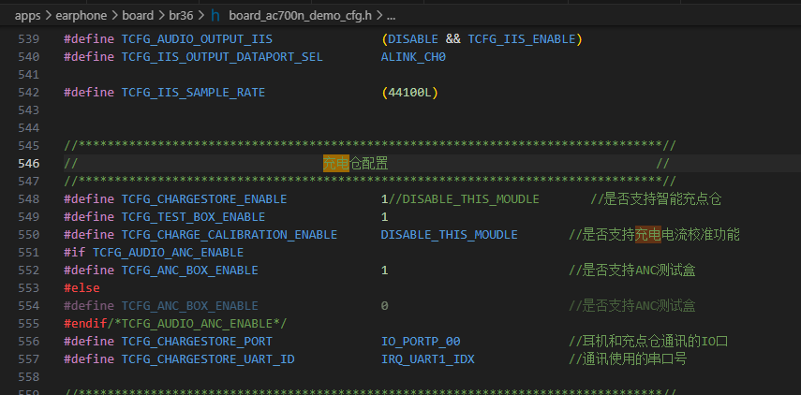Click the IO_PORTP_00 value
Image resolution: width=801 pixels, height=395 pixels.
pyautogui.click(x=421, y=342)
